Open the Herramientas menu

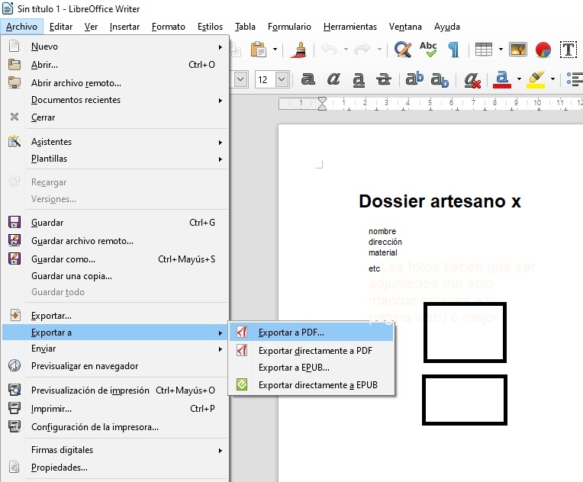point(349,27)
